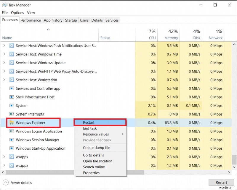Click the Windows Logon Application icon
The width and height of the screenshot is (237, 190).
[11, 131]
